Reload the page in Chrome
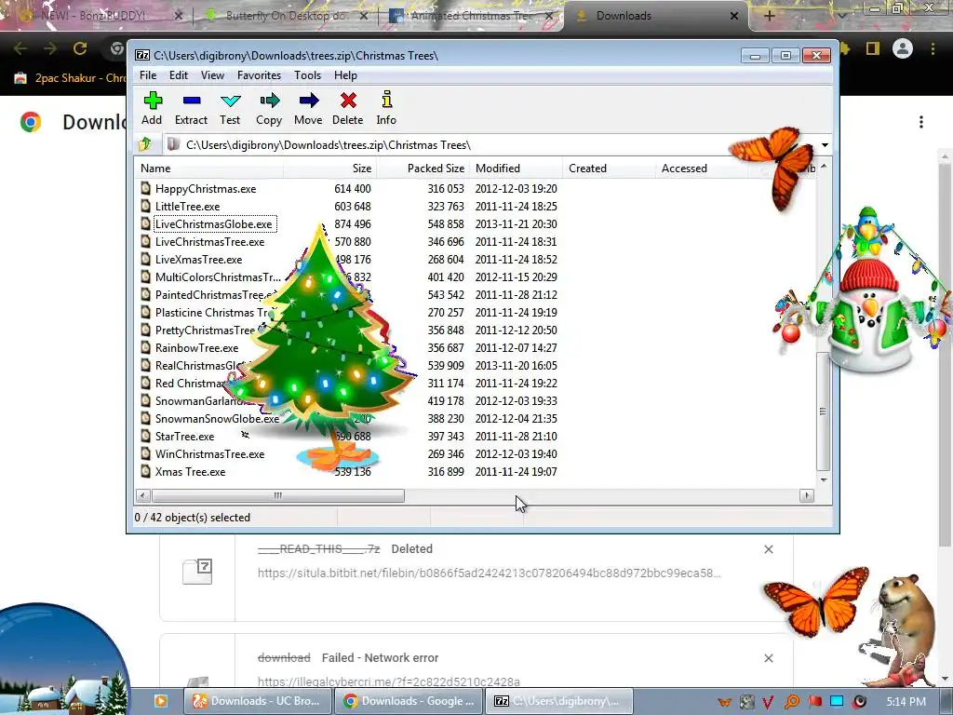Image resolution: width=953 pixels, height=715 pixels. (x=80, y=48)
